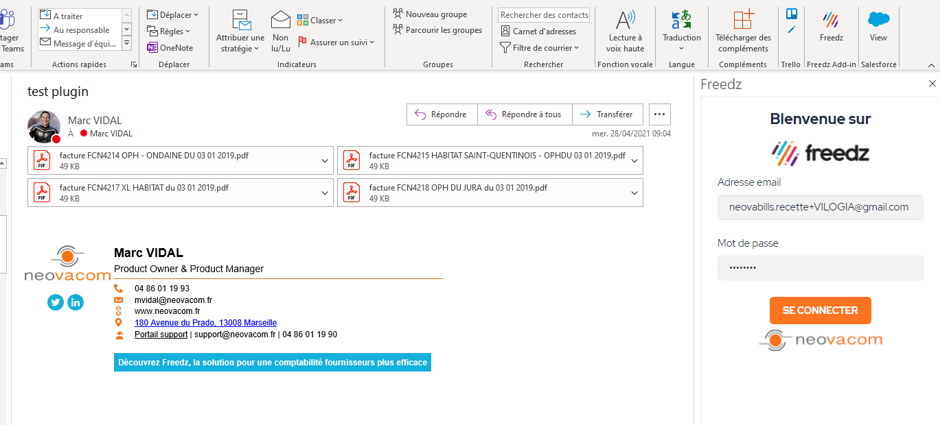This screenshot has width=940, height=425.
Task: Open attachment facture FCN4217 XL HABITAT
Action: 172,193
